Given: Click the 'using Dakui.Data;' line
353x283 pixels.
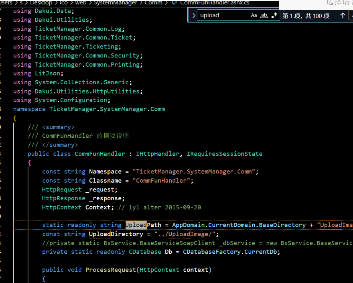Looking at the screenshot, I should (x=43, y=11).
